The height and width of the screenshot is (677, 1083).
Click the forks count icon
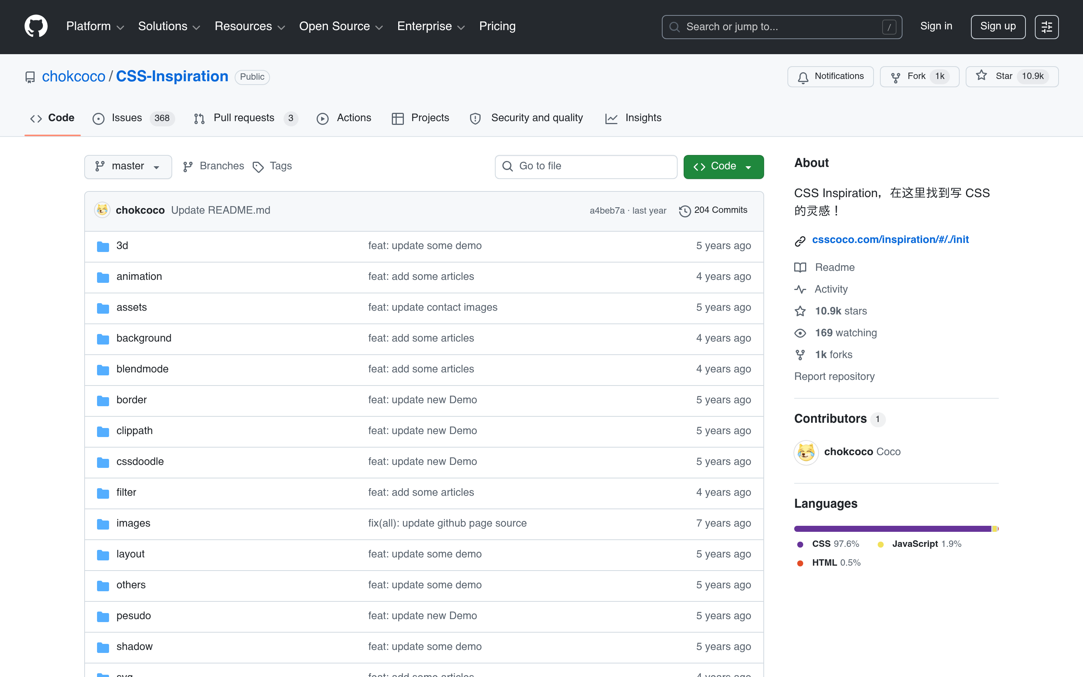pyautogui.click(x=800, y=355)
